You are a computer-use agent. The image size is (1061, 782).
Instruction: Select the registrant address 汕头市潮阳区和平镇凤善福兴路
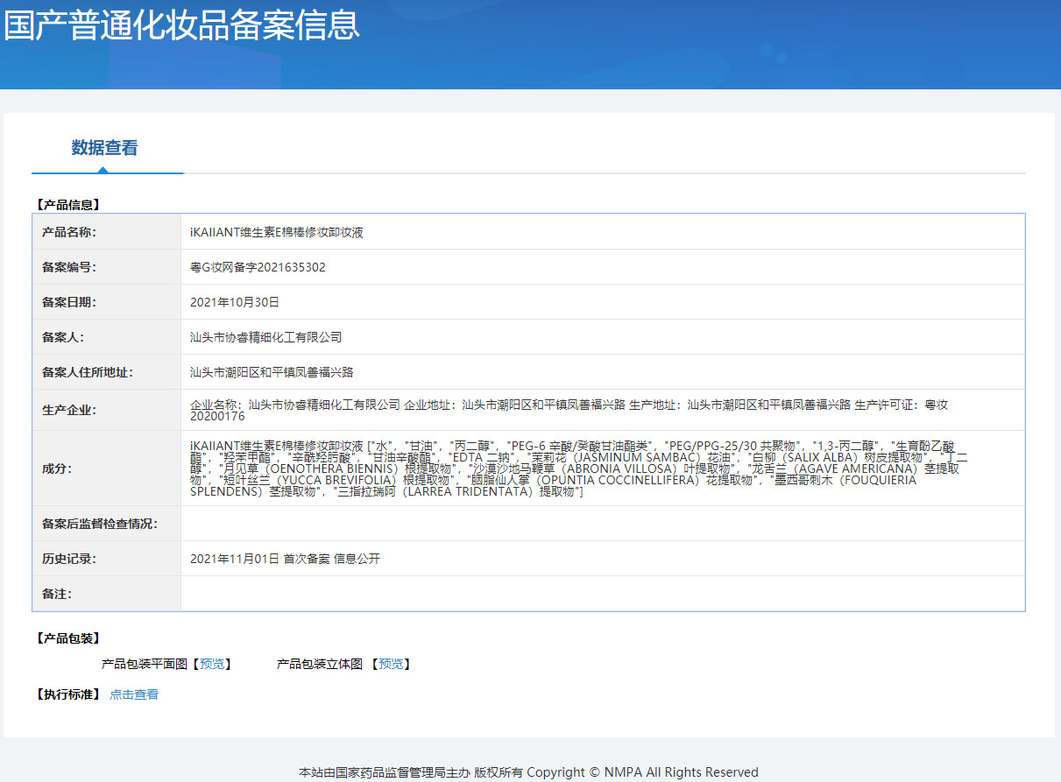(x=272, y=372)
